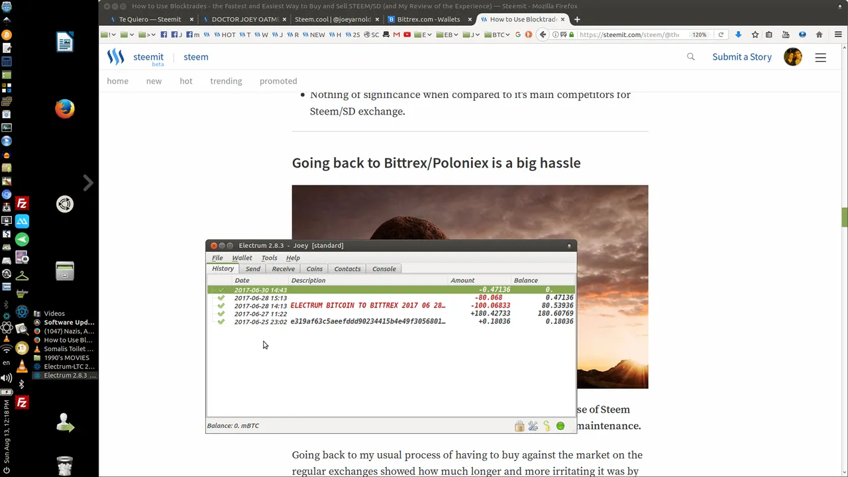The image size is (848, 477).
Task: Open LibreOffice Writer launcher icon
Action: click(65, 42)
